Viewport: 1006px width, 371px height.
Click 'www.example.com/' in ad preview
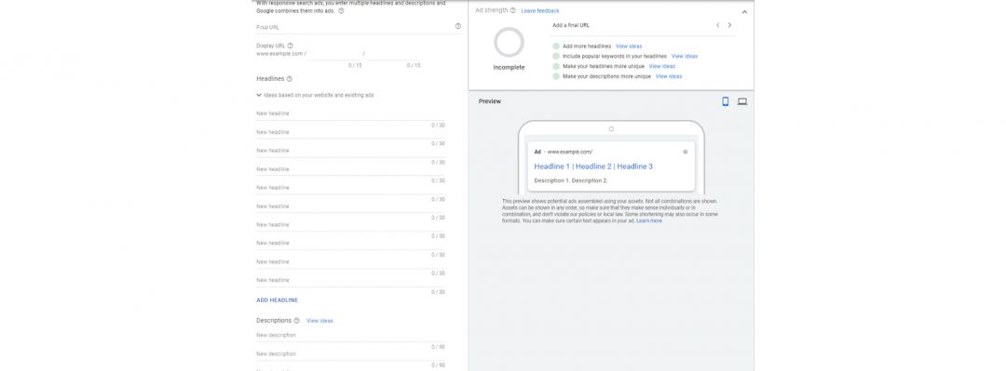pos(570,152)
